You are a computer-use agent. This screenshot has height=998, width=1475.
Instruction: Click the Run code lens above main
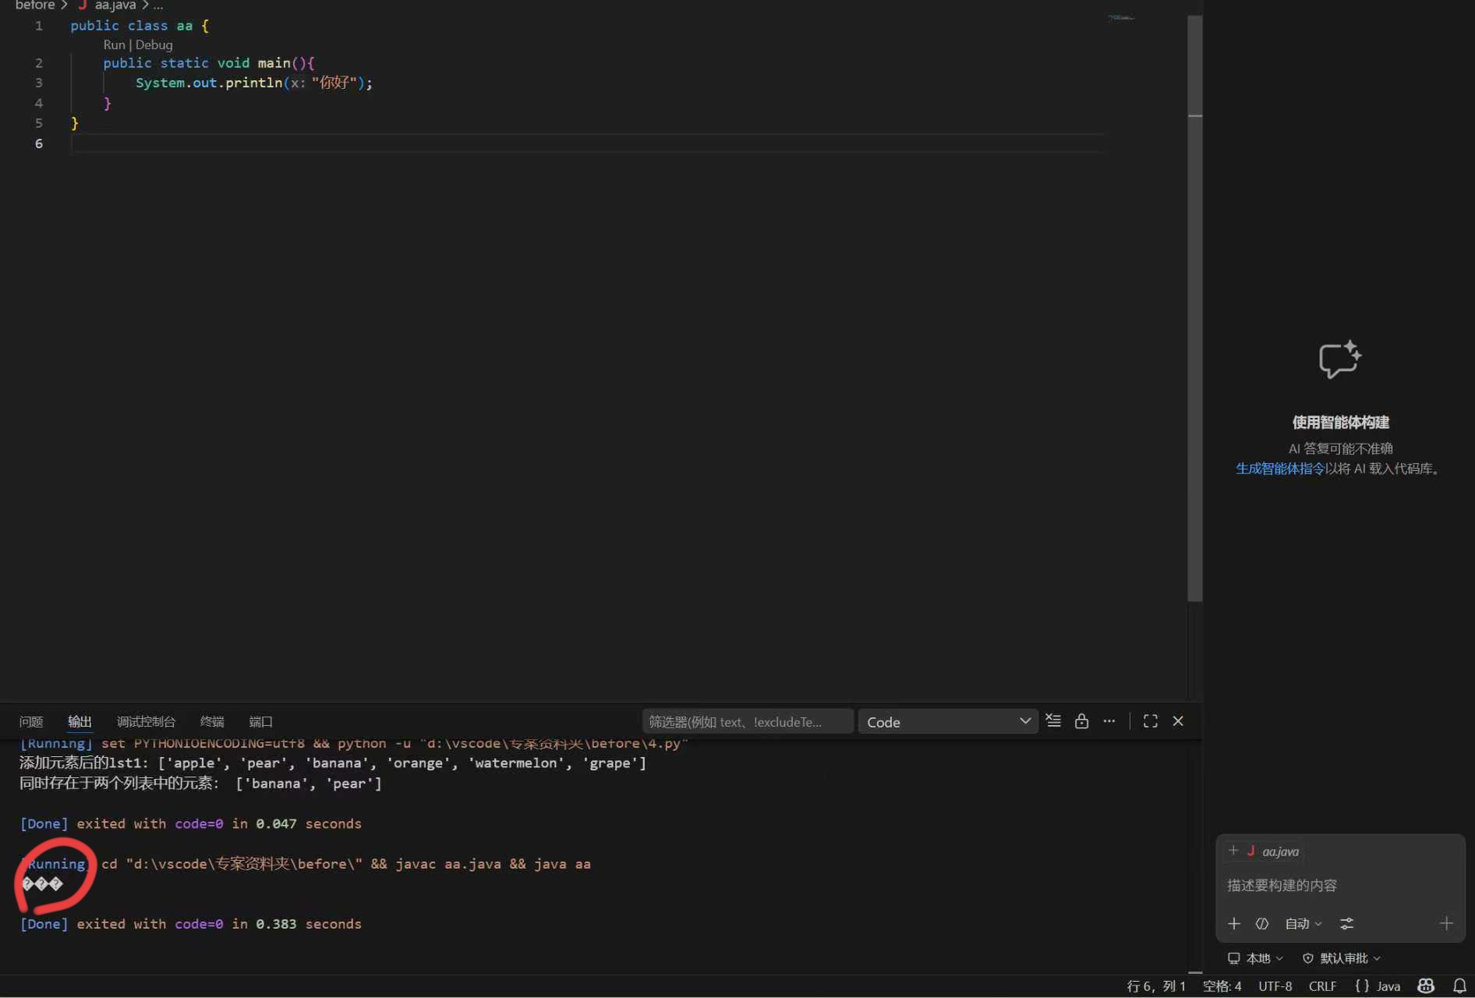(x=114, y=45)
